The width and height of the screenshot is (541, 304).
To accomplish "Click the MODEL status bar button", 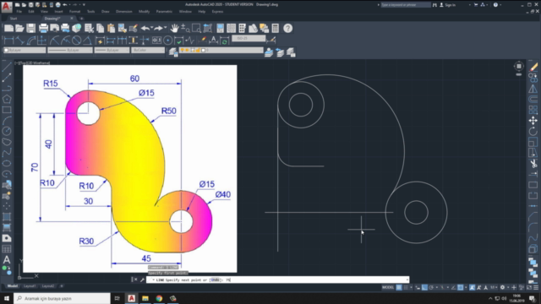I will [388, 287].
